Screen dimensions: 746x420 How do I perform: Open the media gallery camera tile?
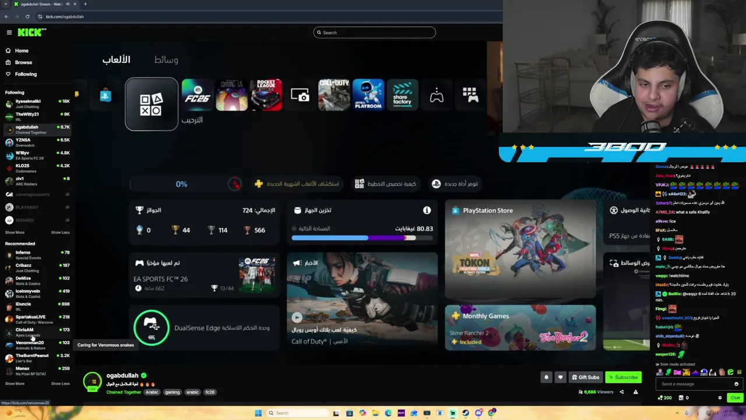coord(300,94)
